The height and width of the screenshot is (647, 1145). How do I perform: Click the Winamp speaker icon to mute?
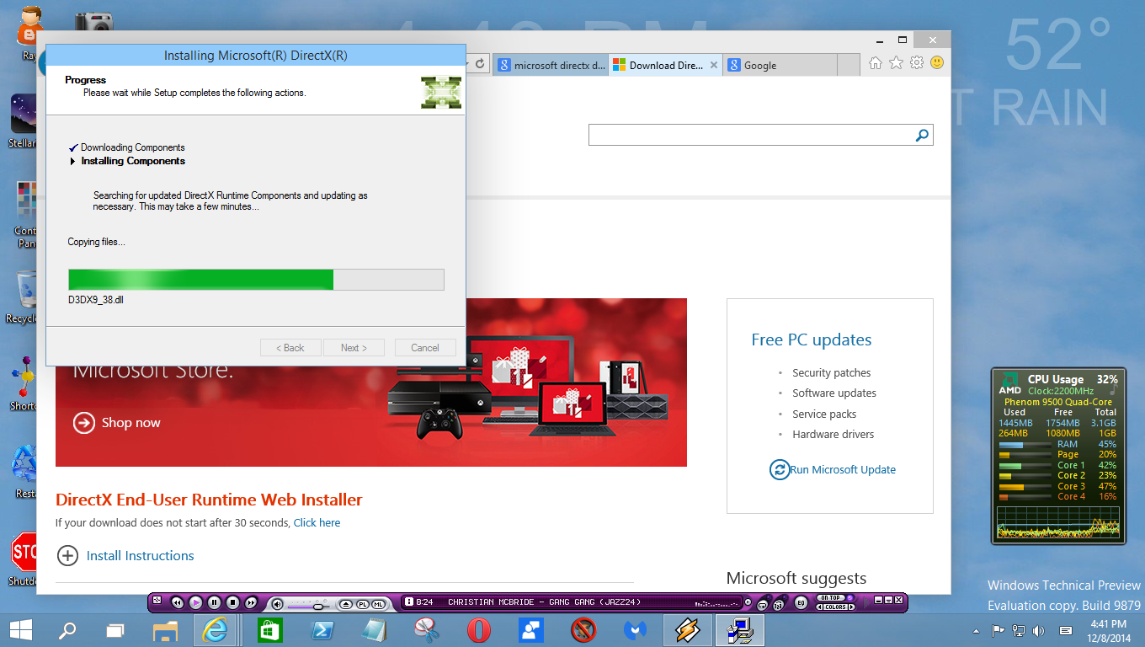(x=277, y=602)
